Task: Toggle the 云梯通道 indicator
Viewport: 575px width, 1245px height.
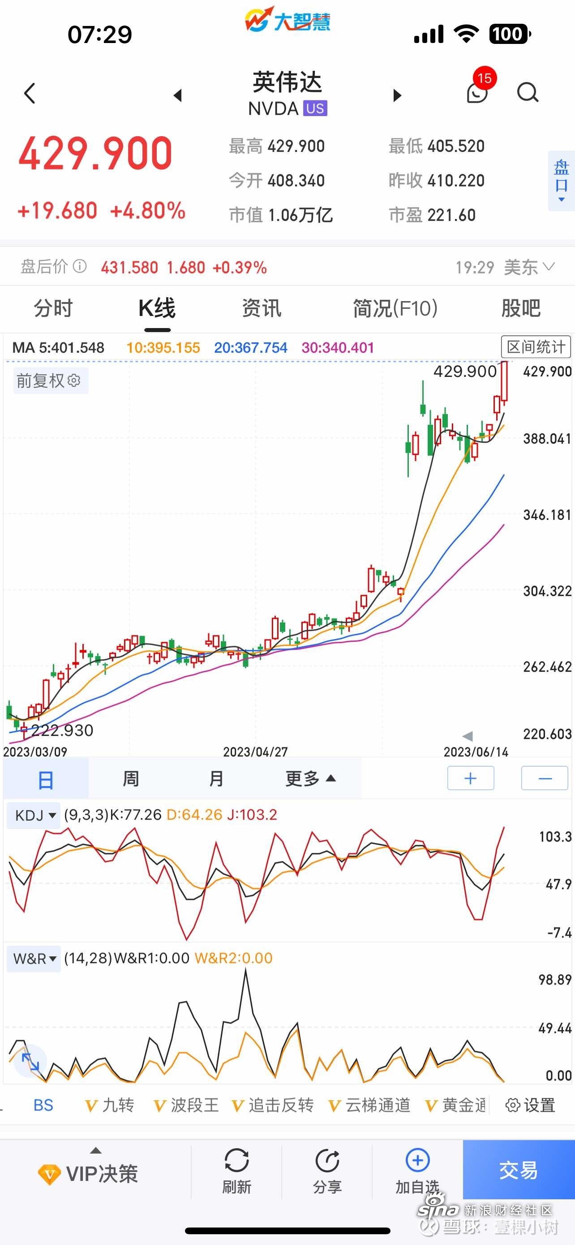Action: pyautogui.click(x=369, y=1105)
